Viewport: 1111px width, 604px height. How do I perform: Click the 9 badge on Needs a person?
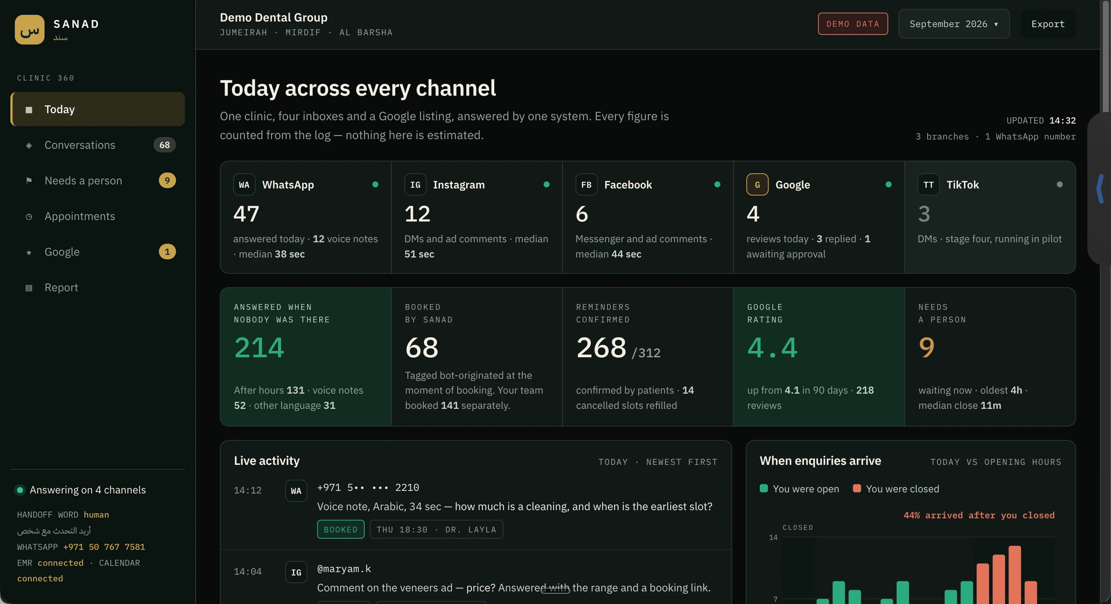coord(167,180)
